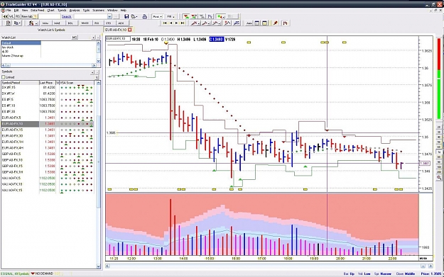
Task: Select the DX #F,W symbol row
Action: pyautogui.click(x=48, y=94)
